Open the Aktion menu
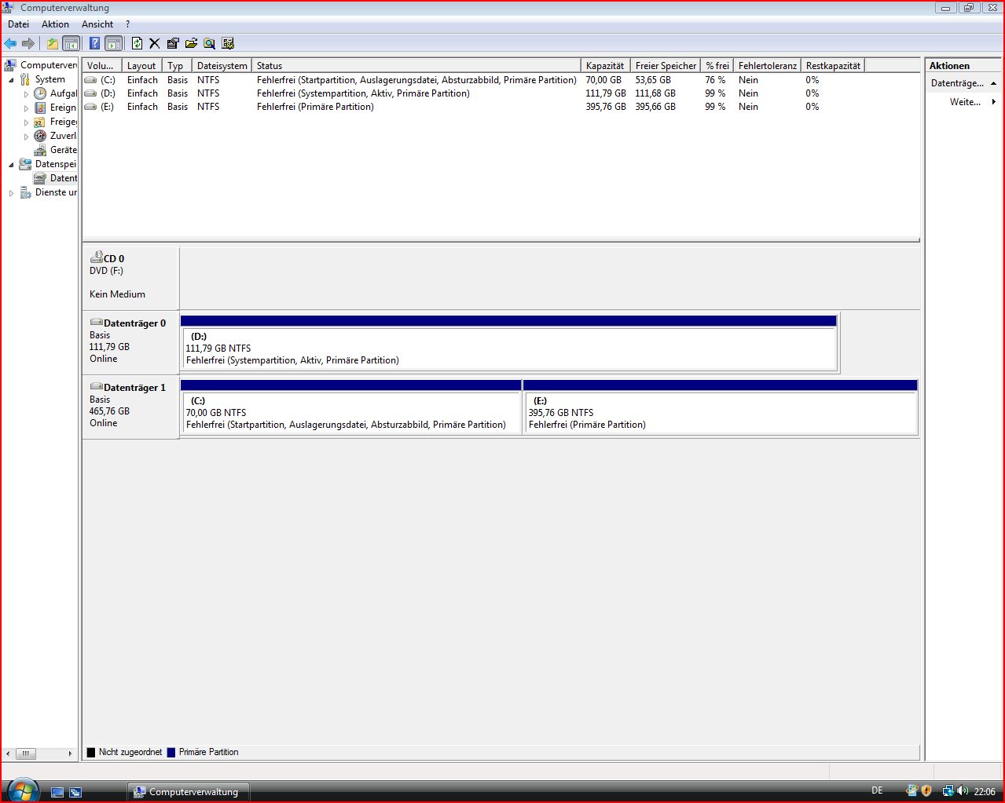The height and width of the screenshot is (803, 1005). [55, 24]
